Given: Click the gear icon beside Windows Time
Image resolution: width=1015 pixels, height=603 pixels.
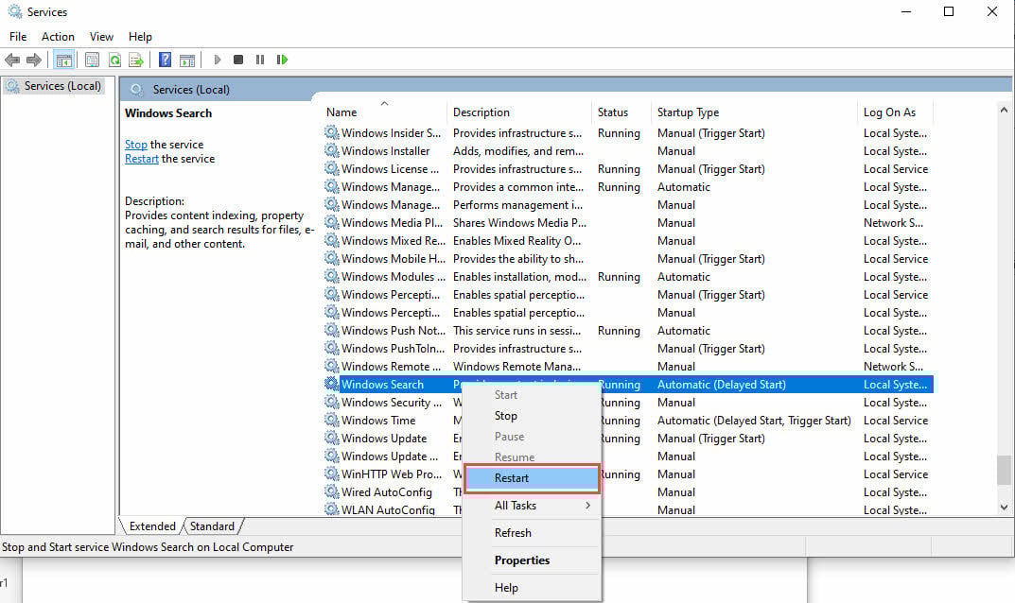Looking at the screenshot, I should click(331, 420).
